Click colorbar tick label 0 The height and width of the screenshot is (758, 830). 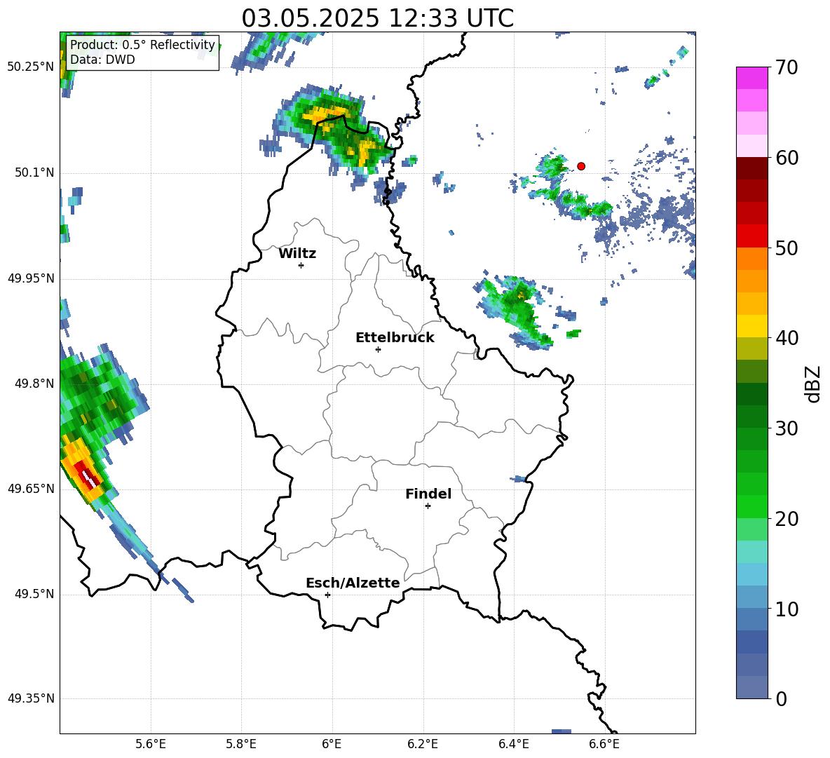(x=781, y=699)
